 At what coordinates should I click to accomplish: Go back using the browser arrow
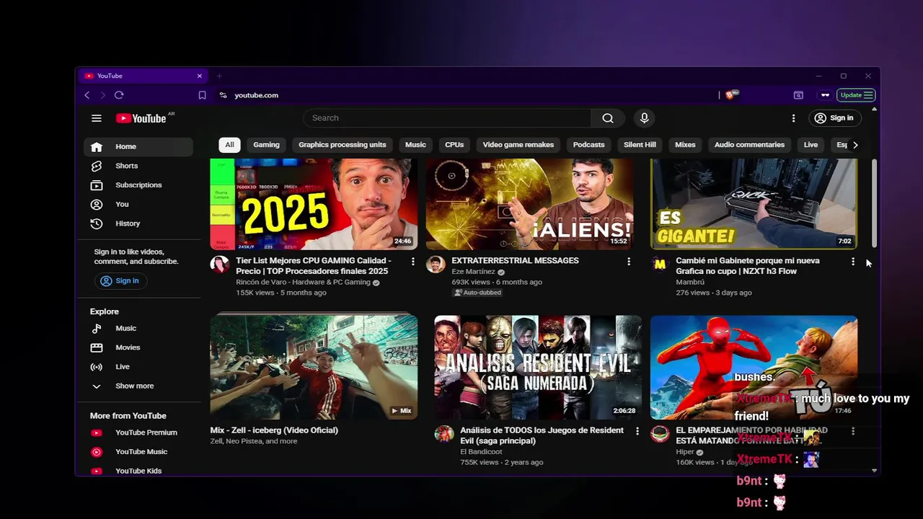[87, 95]
